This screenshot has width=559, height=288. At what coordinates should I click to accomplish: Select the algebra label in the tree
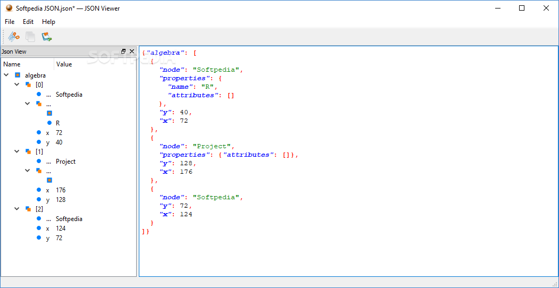35,75
